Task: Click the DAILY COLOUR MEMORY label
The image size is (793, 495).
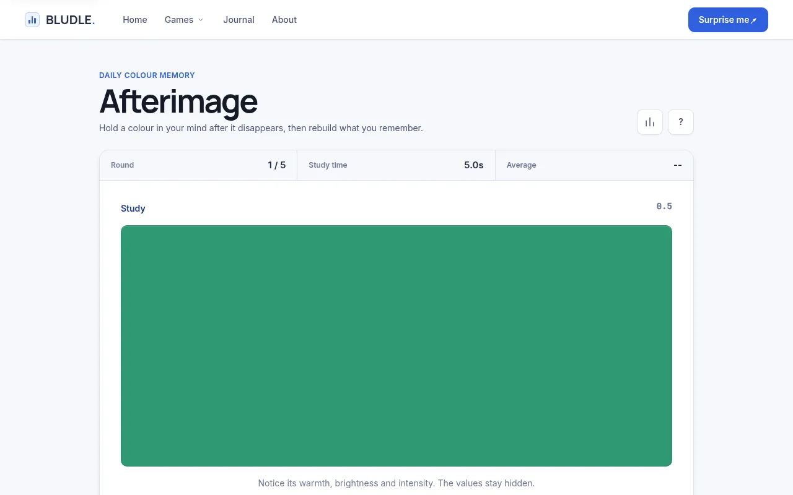Action: coord(147,75)
